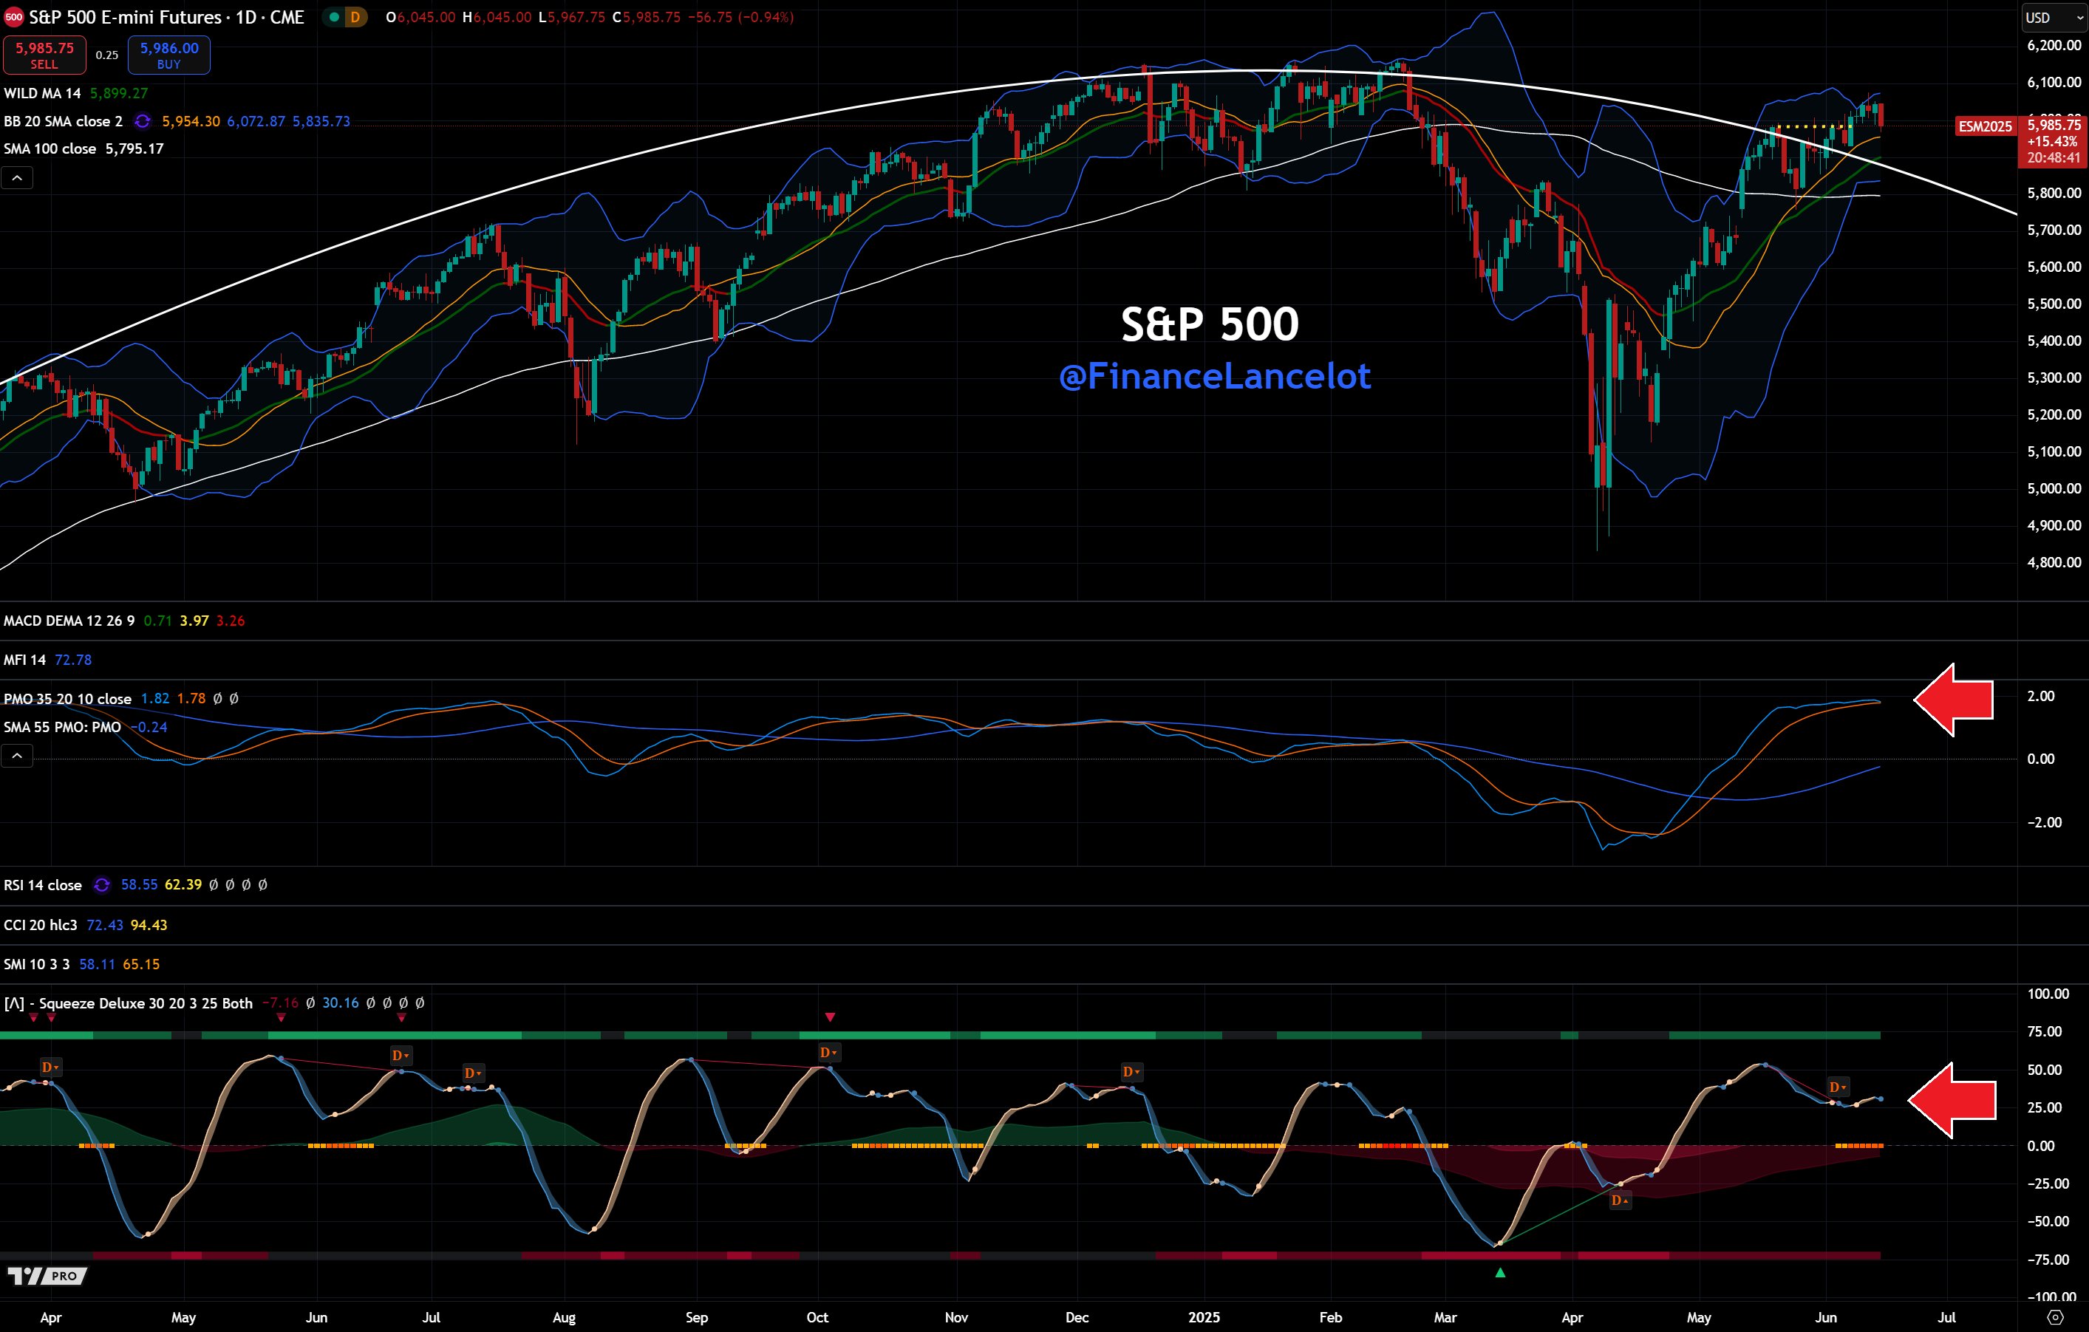This screenshot has width=2089, height=1332.
Task: Select the WILD MA 14 indicator legend
Action: coord(43,93)
